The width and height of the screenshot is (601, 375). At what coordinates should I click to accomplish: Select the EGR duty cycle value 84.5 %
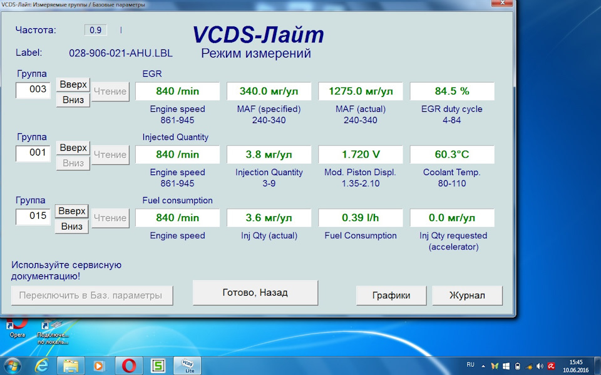(452, 91)
